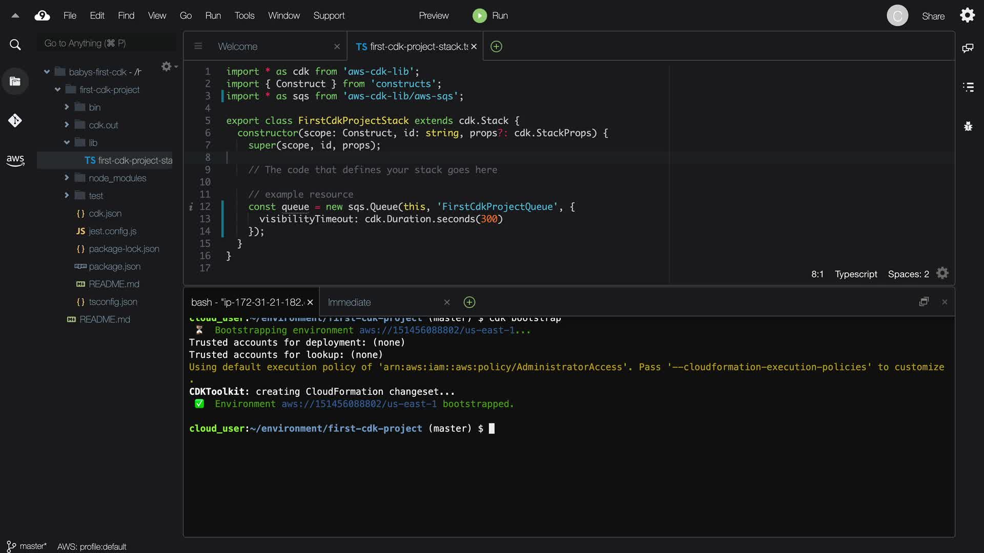Switch to the Immediate tab
The width and height of the screenshot is (984, 553).
pyautogui.click(x=349, y=302)
